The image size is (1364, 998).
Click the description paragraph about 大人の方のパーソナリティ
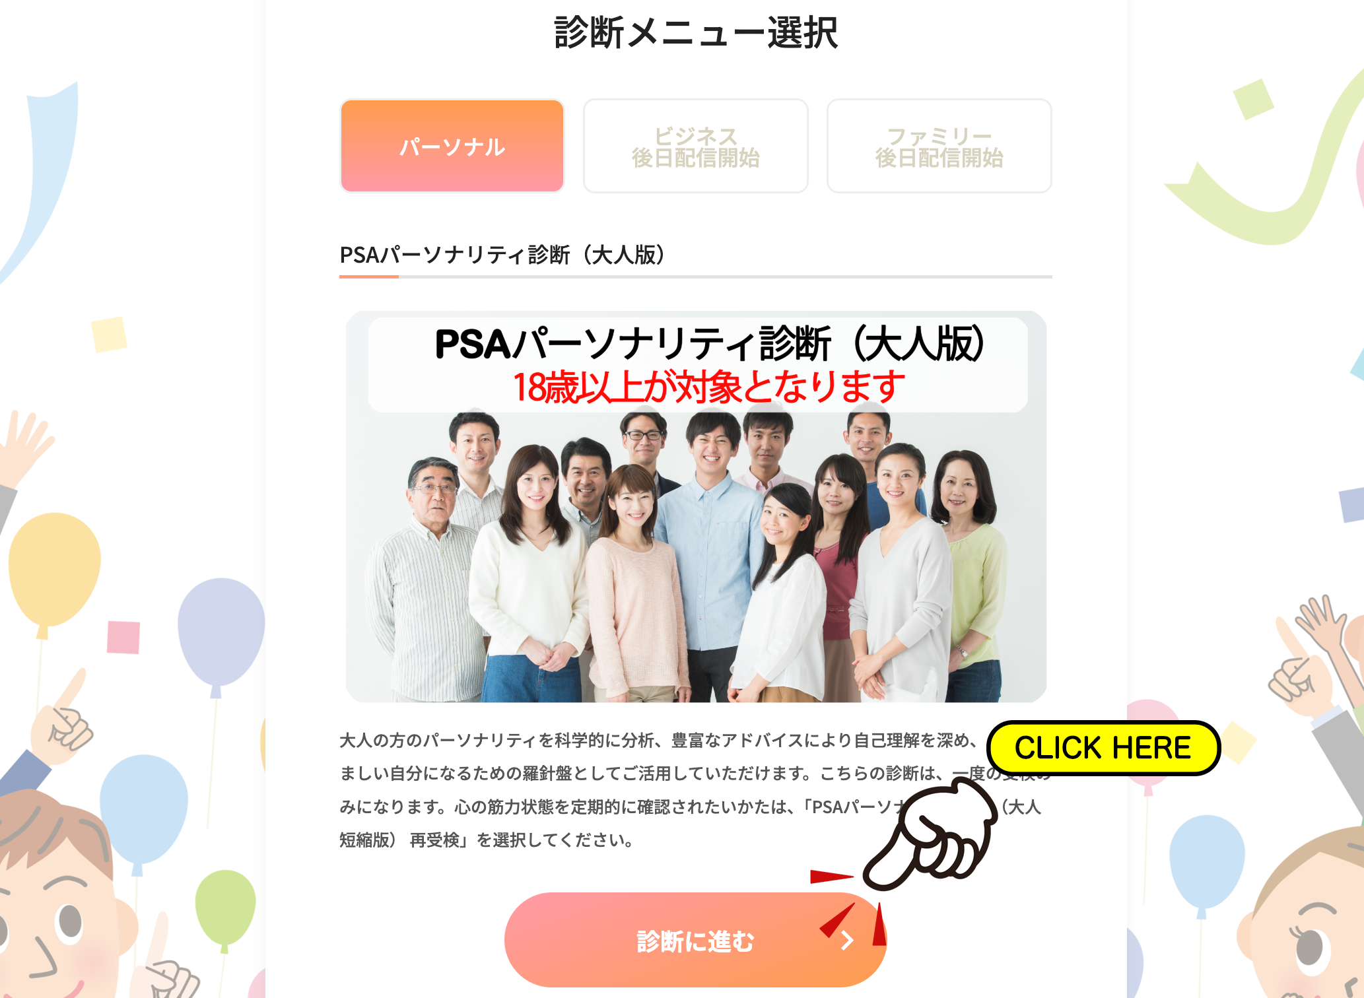pos(690,790)
